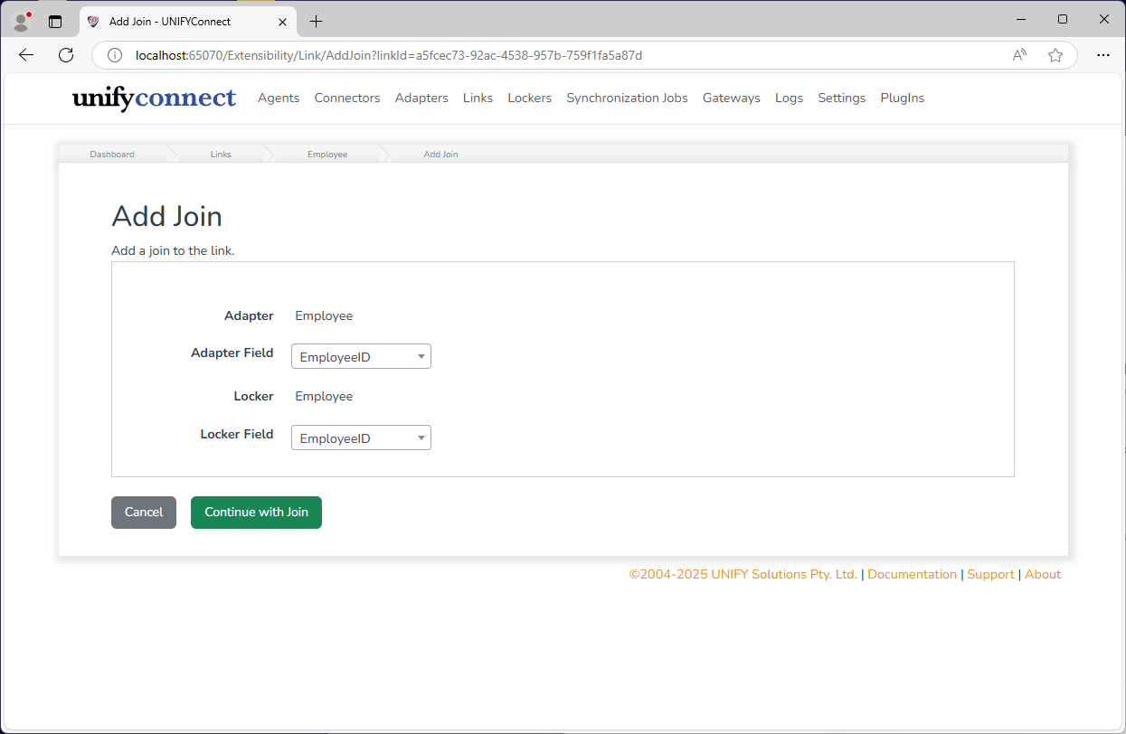Screen dimensions: 1126x734
Task: Click the browser address bar URL
Action: click(x=389, y=55)
